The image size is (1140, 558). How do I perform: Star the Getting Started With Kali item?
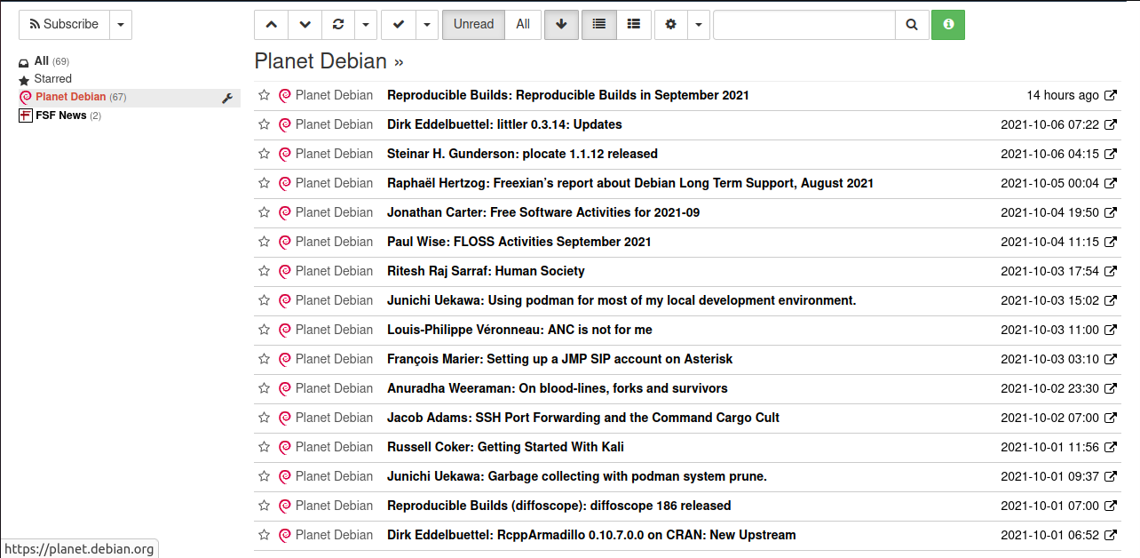pyautogui.click(x=264, y=447)
